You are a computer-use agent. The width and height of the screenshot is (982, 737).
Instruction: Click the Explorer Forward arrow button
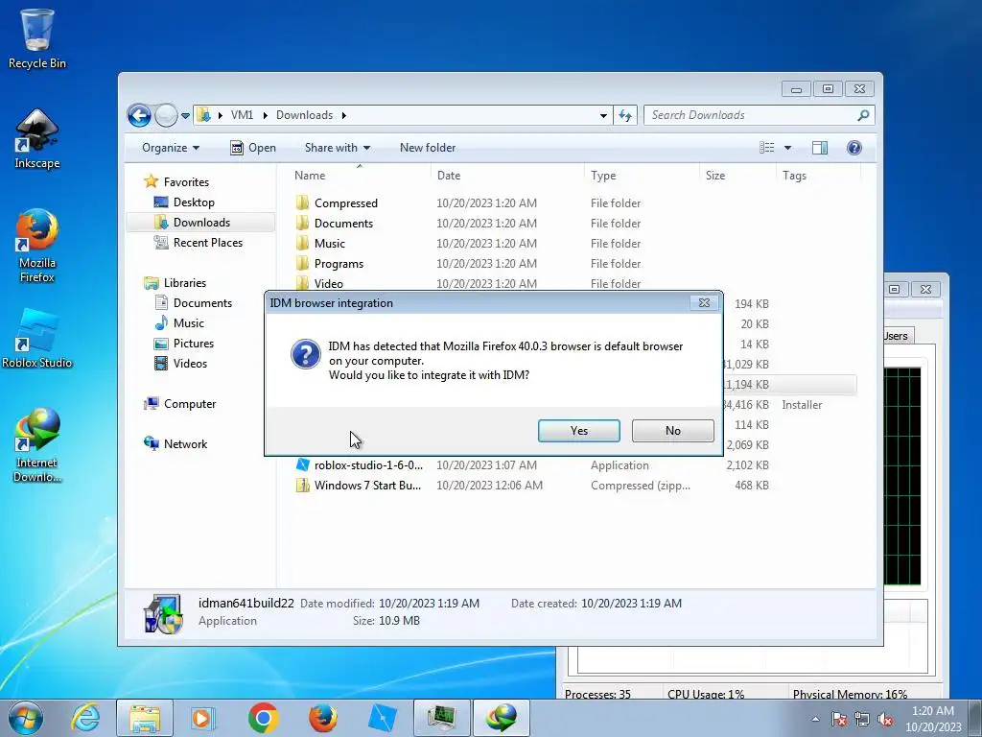tap(166, 115)
